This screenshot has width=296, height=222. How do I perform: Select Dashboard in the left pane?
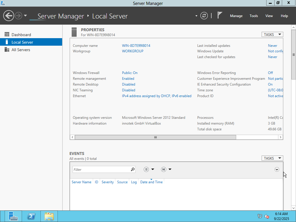[x=21, y=35]
